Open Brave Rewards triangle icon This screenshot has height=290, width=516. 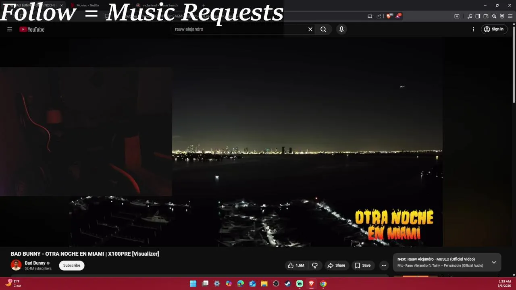click(x=399, y=16)
